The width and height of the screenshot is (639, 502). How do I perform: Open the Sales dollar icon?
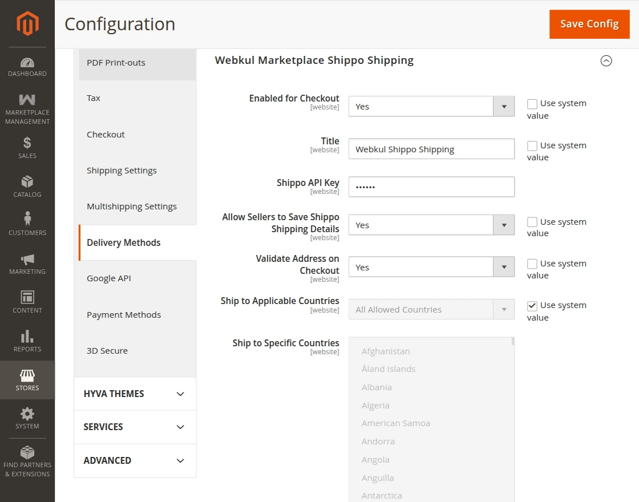(x=27, y=143)
